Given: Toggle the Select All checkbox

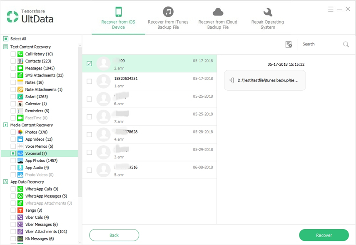Looking at the screenshot, I should pos(6,39).
